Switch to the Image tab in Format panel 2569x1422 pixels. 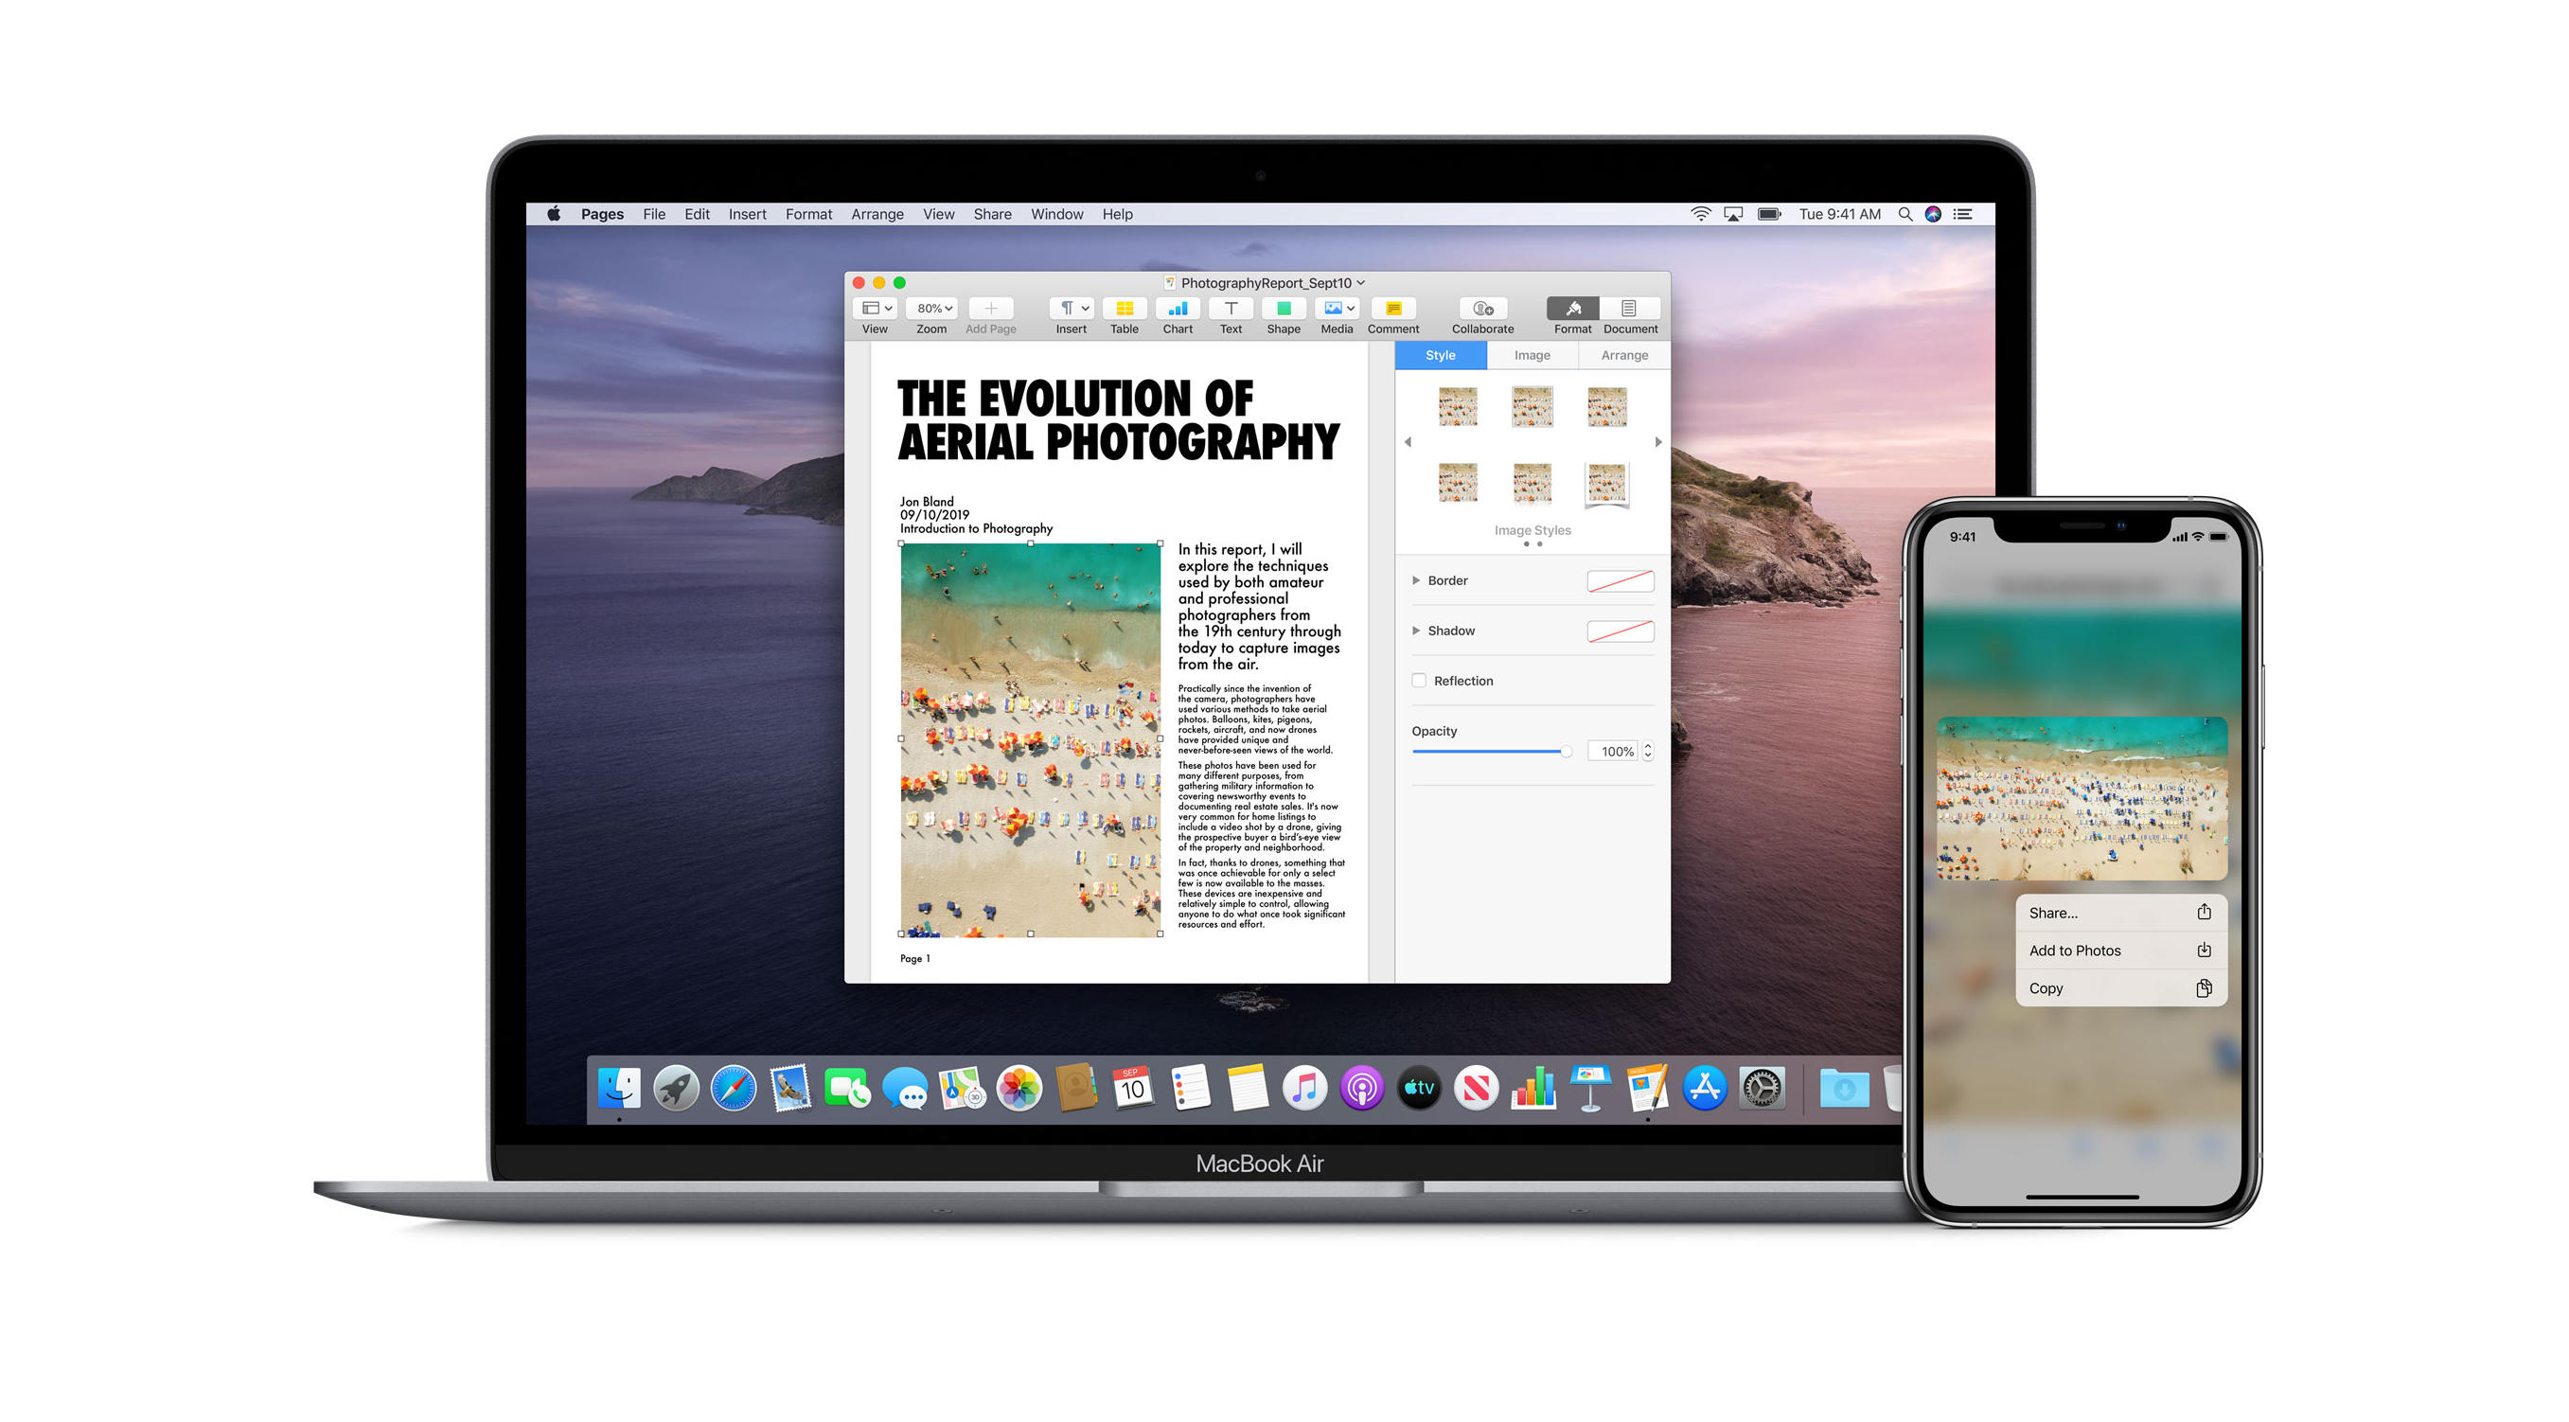click(1532, 356)
